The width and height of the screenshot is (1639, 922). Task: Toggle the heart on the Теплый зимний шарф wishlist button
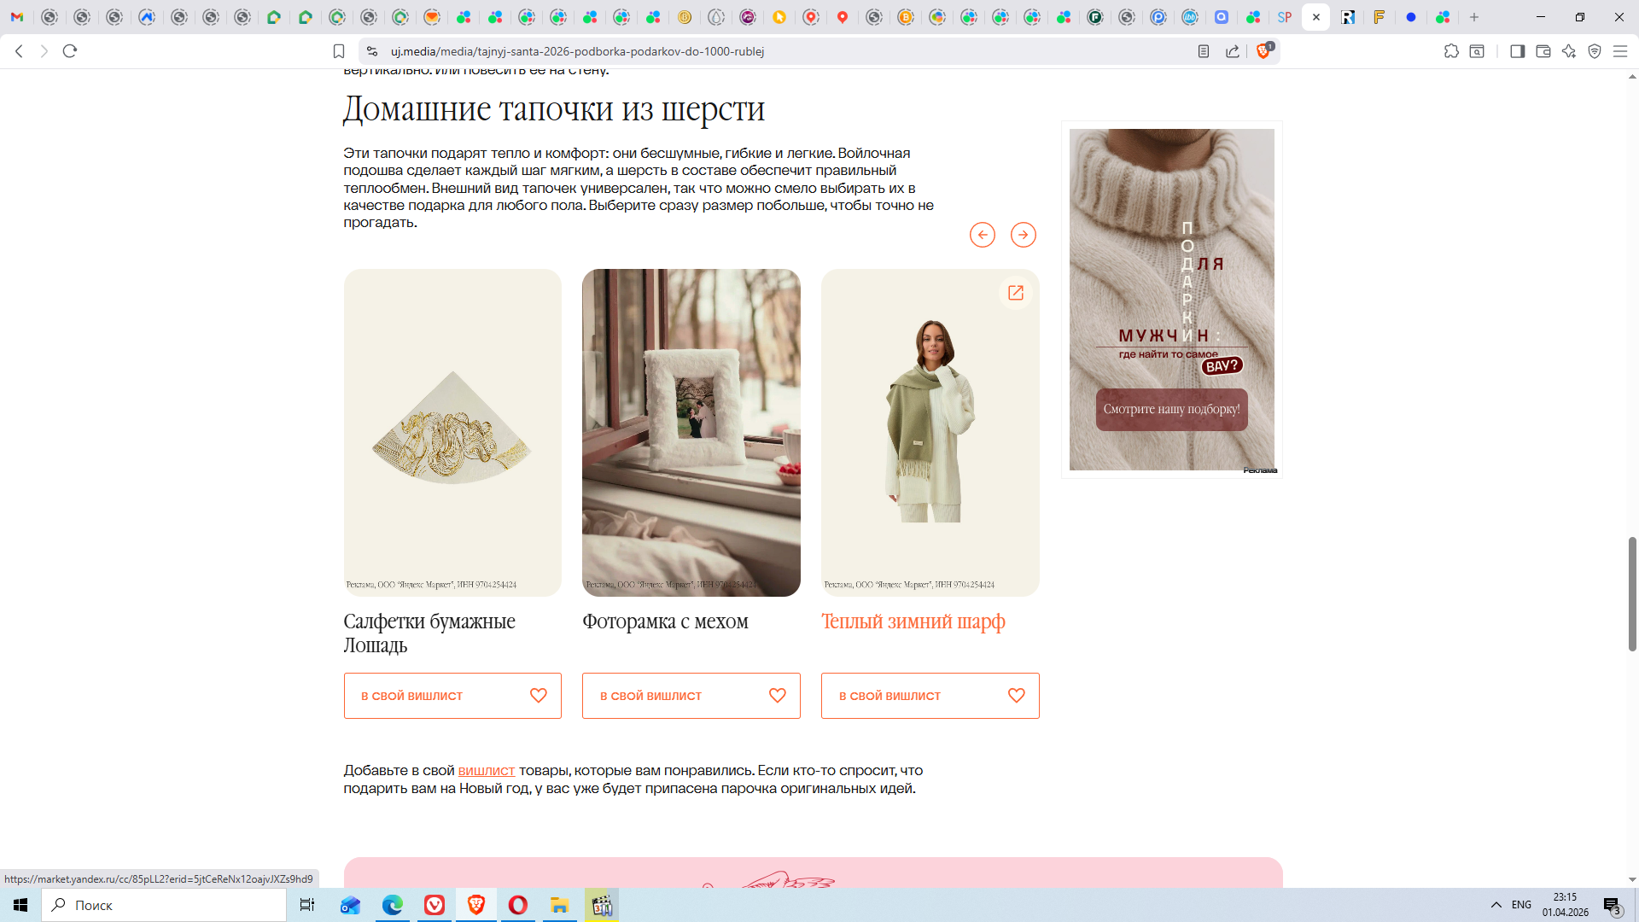click(1017, 696)
